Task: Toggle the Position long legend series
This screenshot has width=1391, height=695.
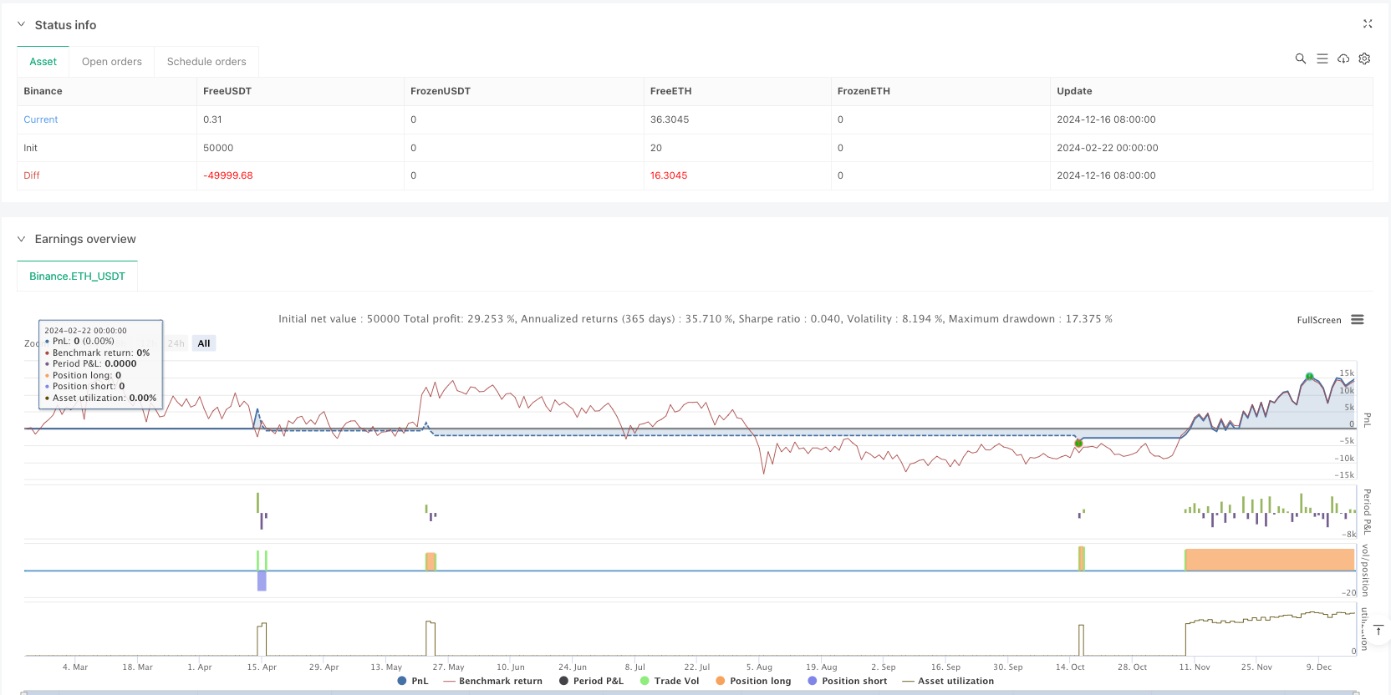Action: click(753, 681)
